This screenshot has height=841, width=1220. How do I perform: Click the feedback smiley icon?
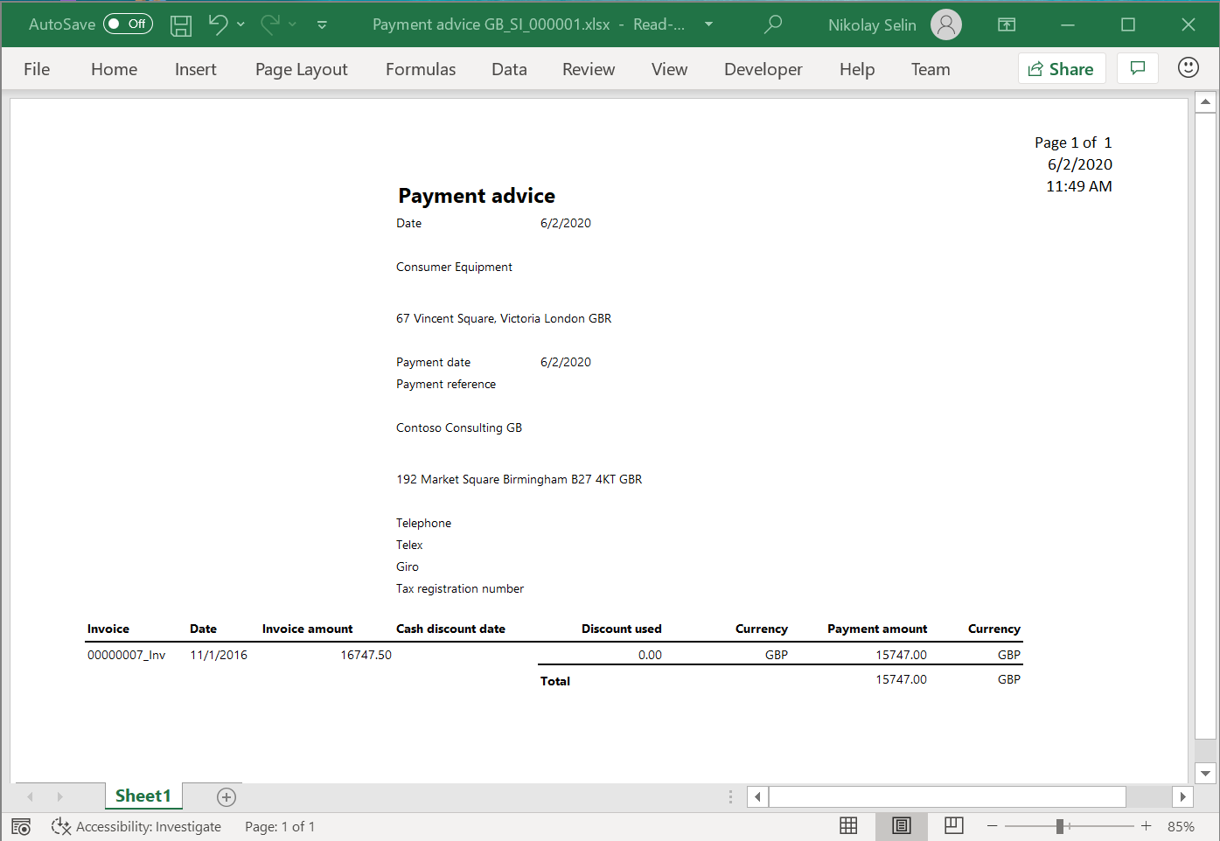point(1188,67)
